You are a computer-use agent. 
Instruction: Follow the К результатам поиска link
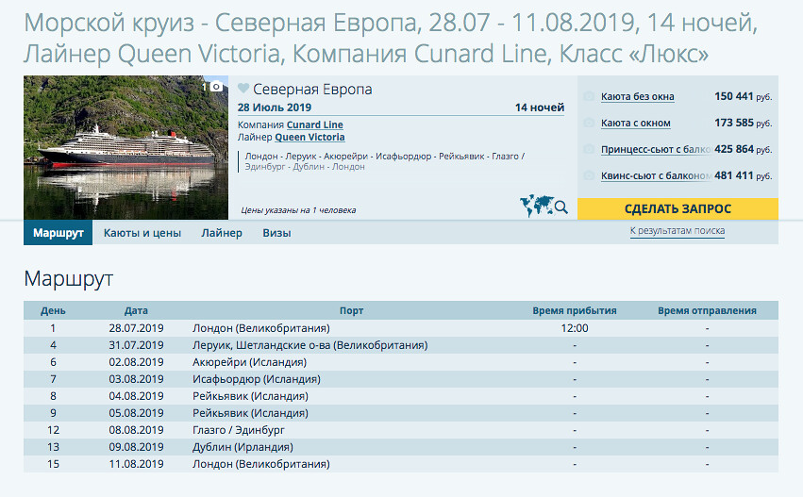tap(677, 231)
